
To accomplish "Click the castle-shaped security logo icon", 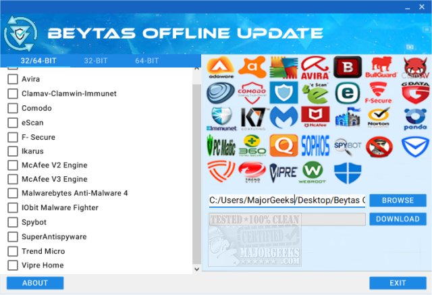I will (348, 117).
